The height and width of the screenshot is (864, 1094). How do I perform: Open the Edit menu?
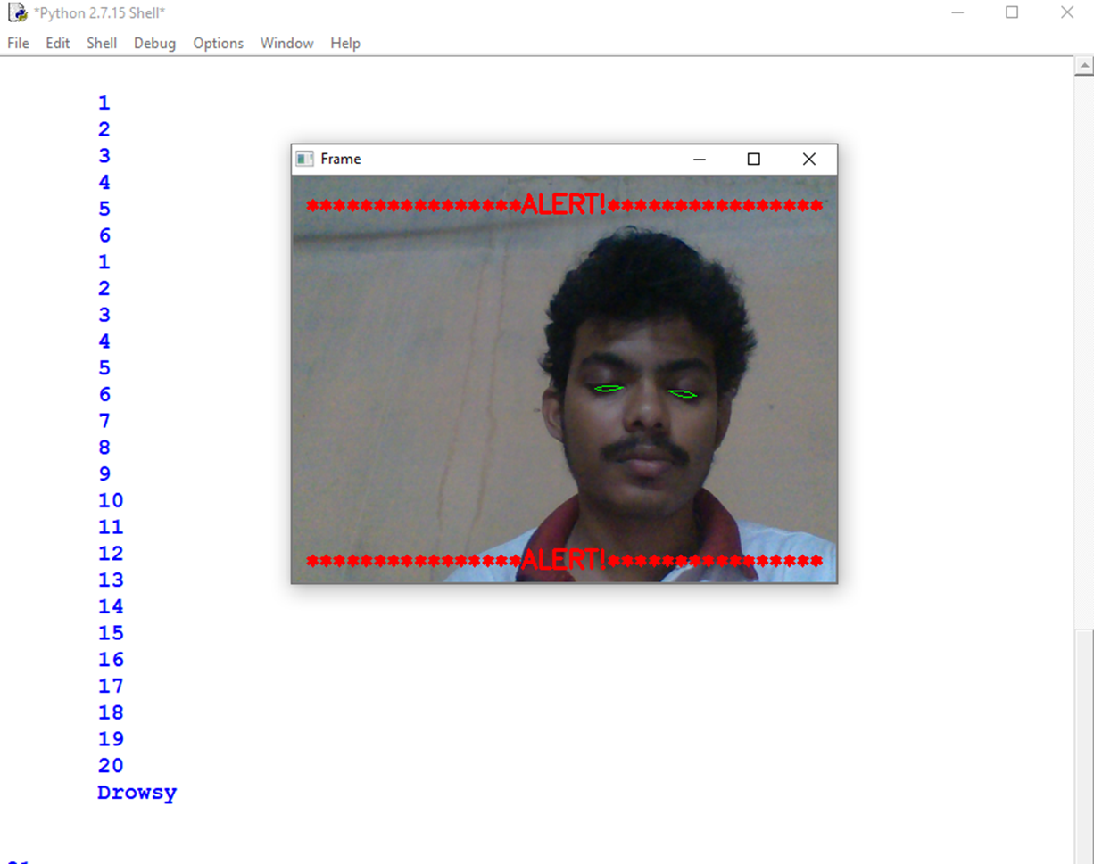click(57, 43)
